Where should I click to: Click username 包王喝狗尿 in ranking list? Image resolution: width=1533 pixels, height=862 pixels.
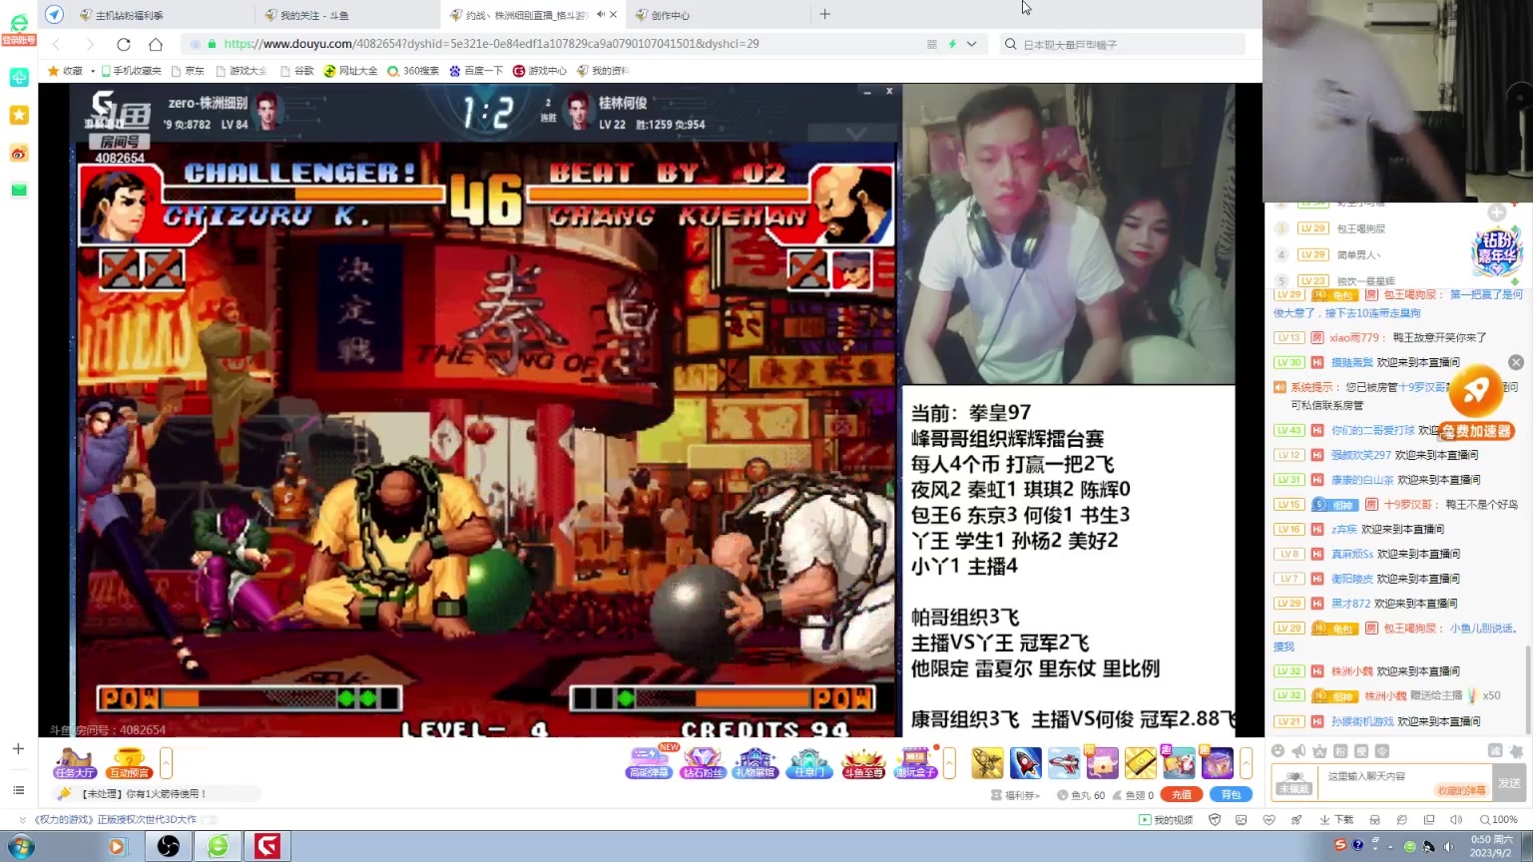[x=1360, y=229]
